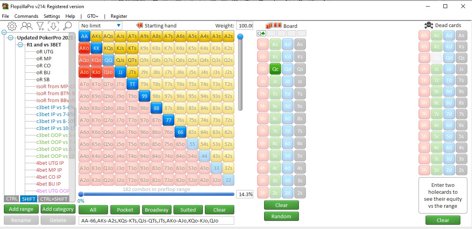Select the CTRL mode tab

[12, 199]
